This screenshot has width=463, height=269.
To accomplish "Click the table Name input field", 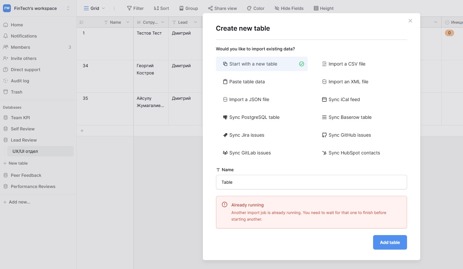I will click(x=312, y=182).
